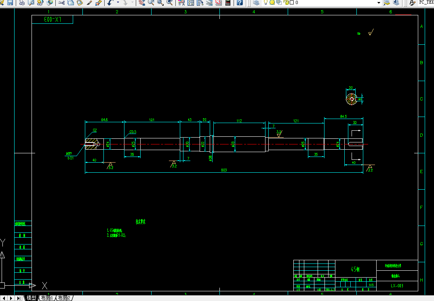
Task: Click layer 0 white color swatch
Action: (x=292, y=2)
